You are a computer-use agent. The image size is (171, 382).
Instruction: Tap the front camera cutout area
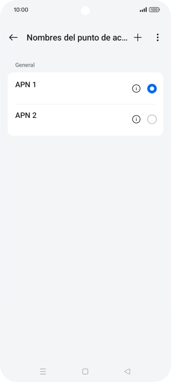[85, 11]
